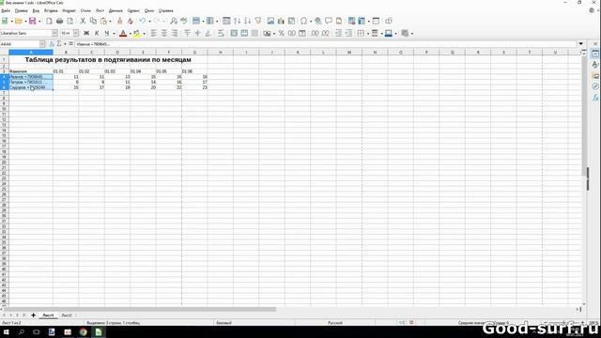Open the Highlighting color dropdown arrow
The height and width of the screenshot is (338, 601).
(x=144, y=34)
